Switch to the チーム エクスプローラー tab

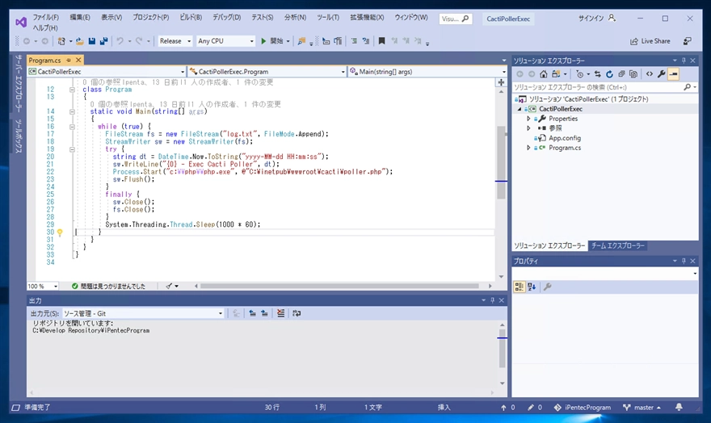(x=617, y=245)
